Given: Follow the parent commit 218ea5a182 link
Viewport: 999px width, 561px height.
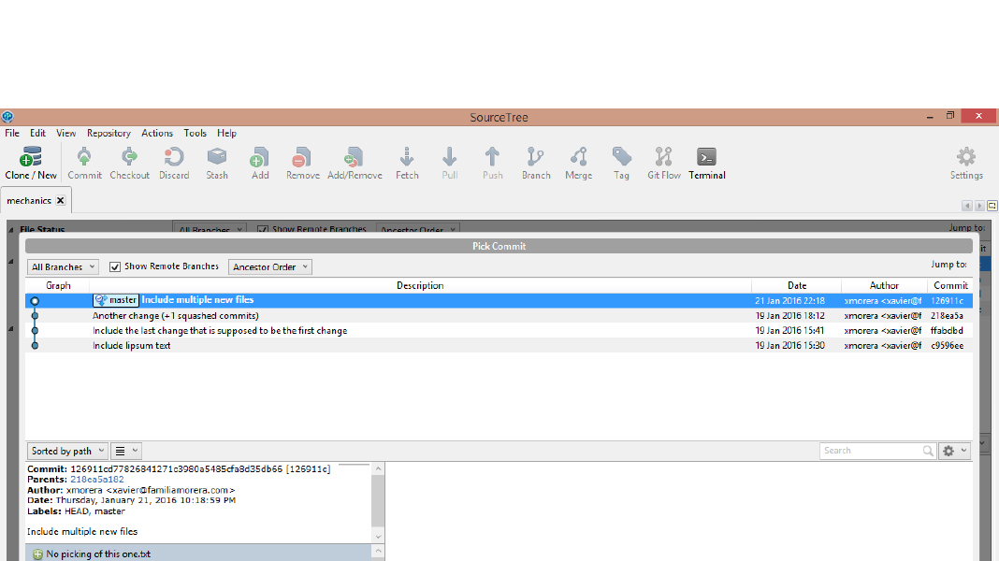Looking at the screenshot, I should pyautogui.click(x=96, y=479).
